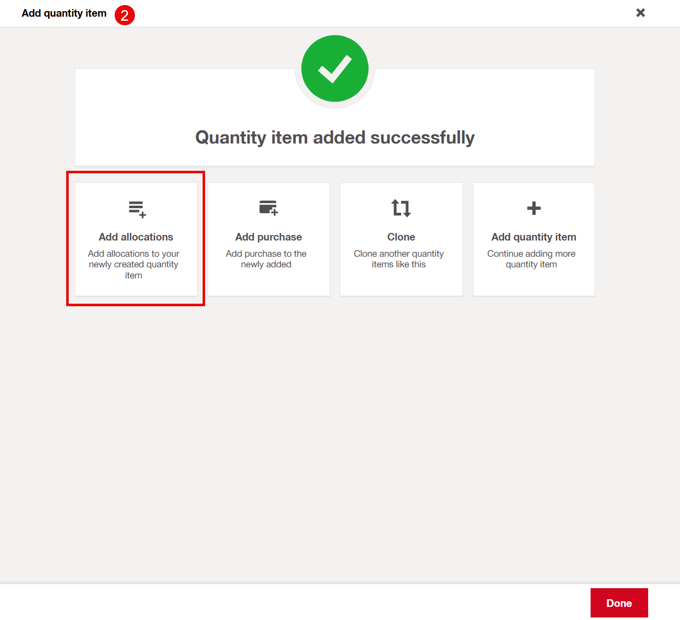Viewport: 680px width, 620px height.
Task: Select the Add allocations card title
Action: pyautogui.click(x=136, y=237)
